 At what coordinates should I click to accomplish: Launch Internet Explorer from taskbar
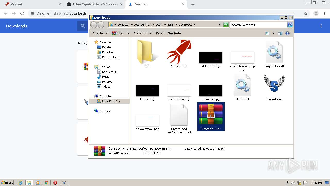[21, 183]
